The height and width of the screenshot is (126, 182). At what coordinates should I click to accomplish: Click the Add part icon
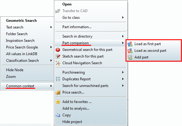tap(130, 57)
